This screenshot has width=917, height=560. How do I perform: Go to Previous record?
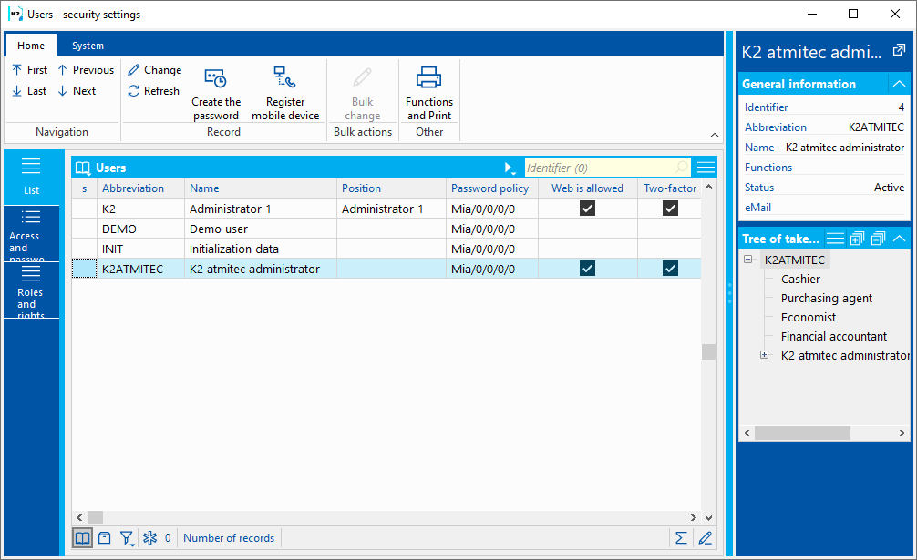[x=86, y=70]
